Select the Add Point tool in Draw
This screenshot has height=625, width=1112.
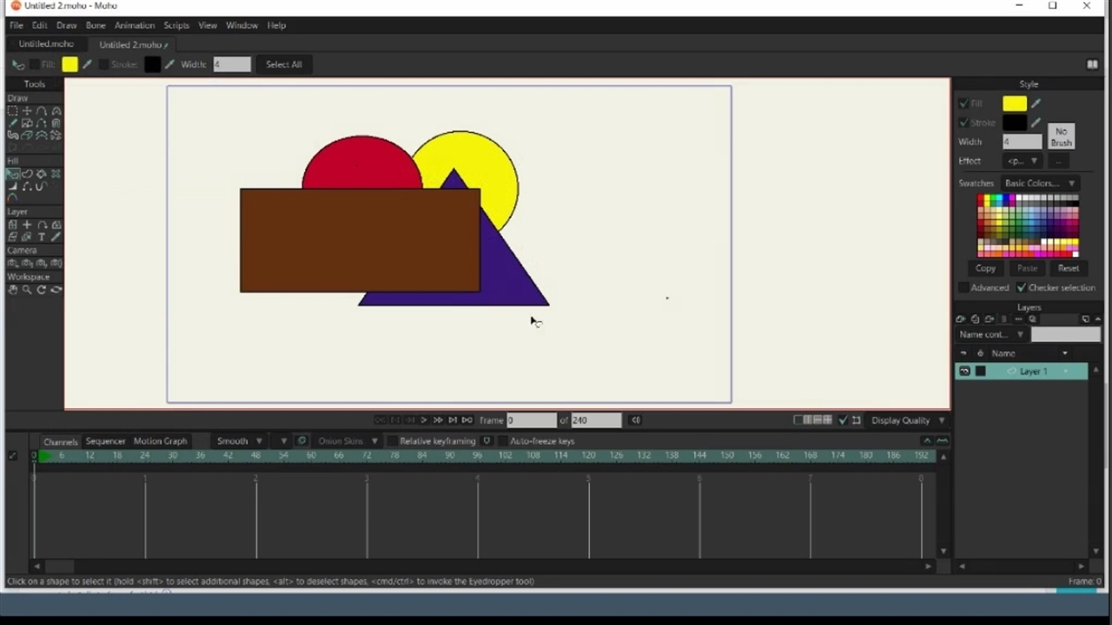coord(42,111)
